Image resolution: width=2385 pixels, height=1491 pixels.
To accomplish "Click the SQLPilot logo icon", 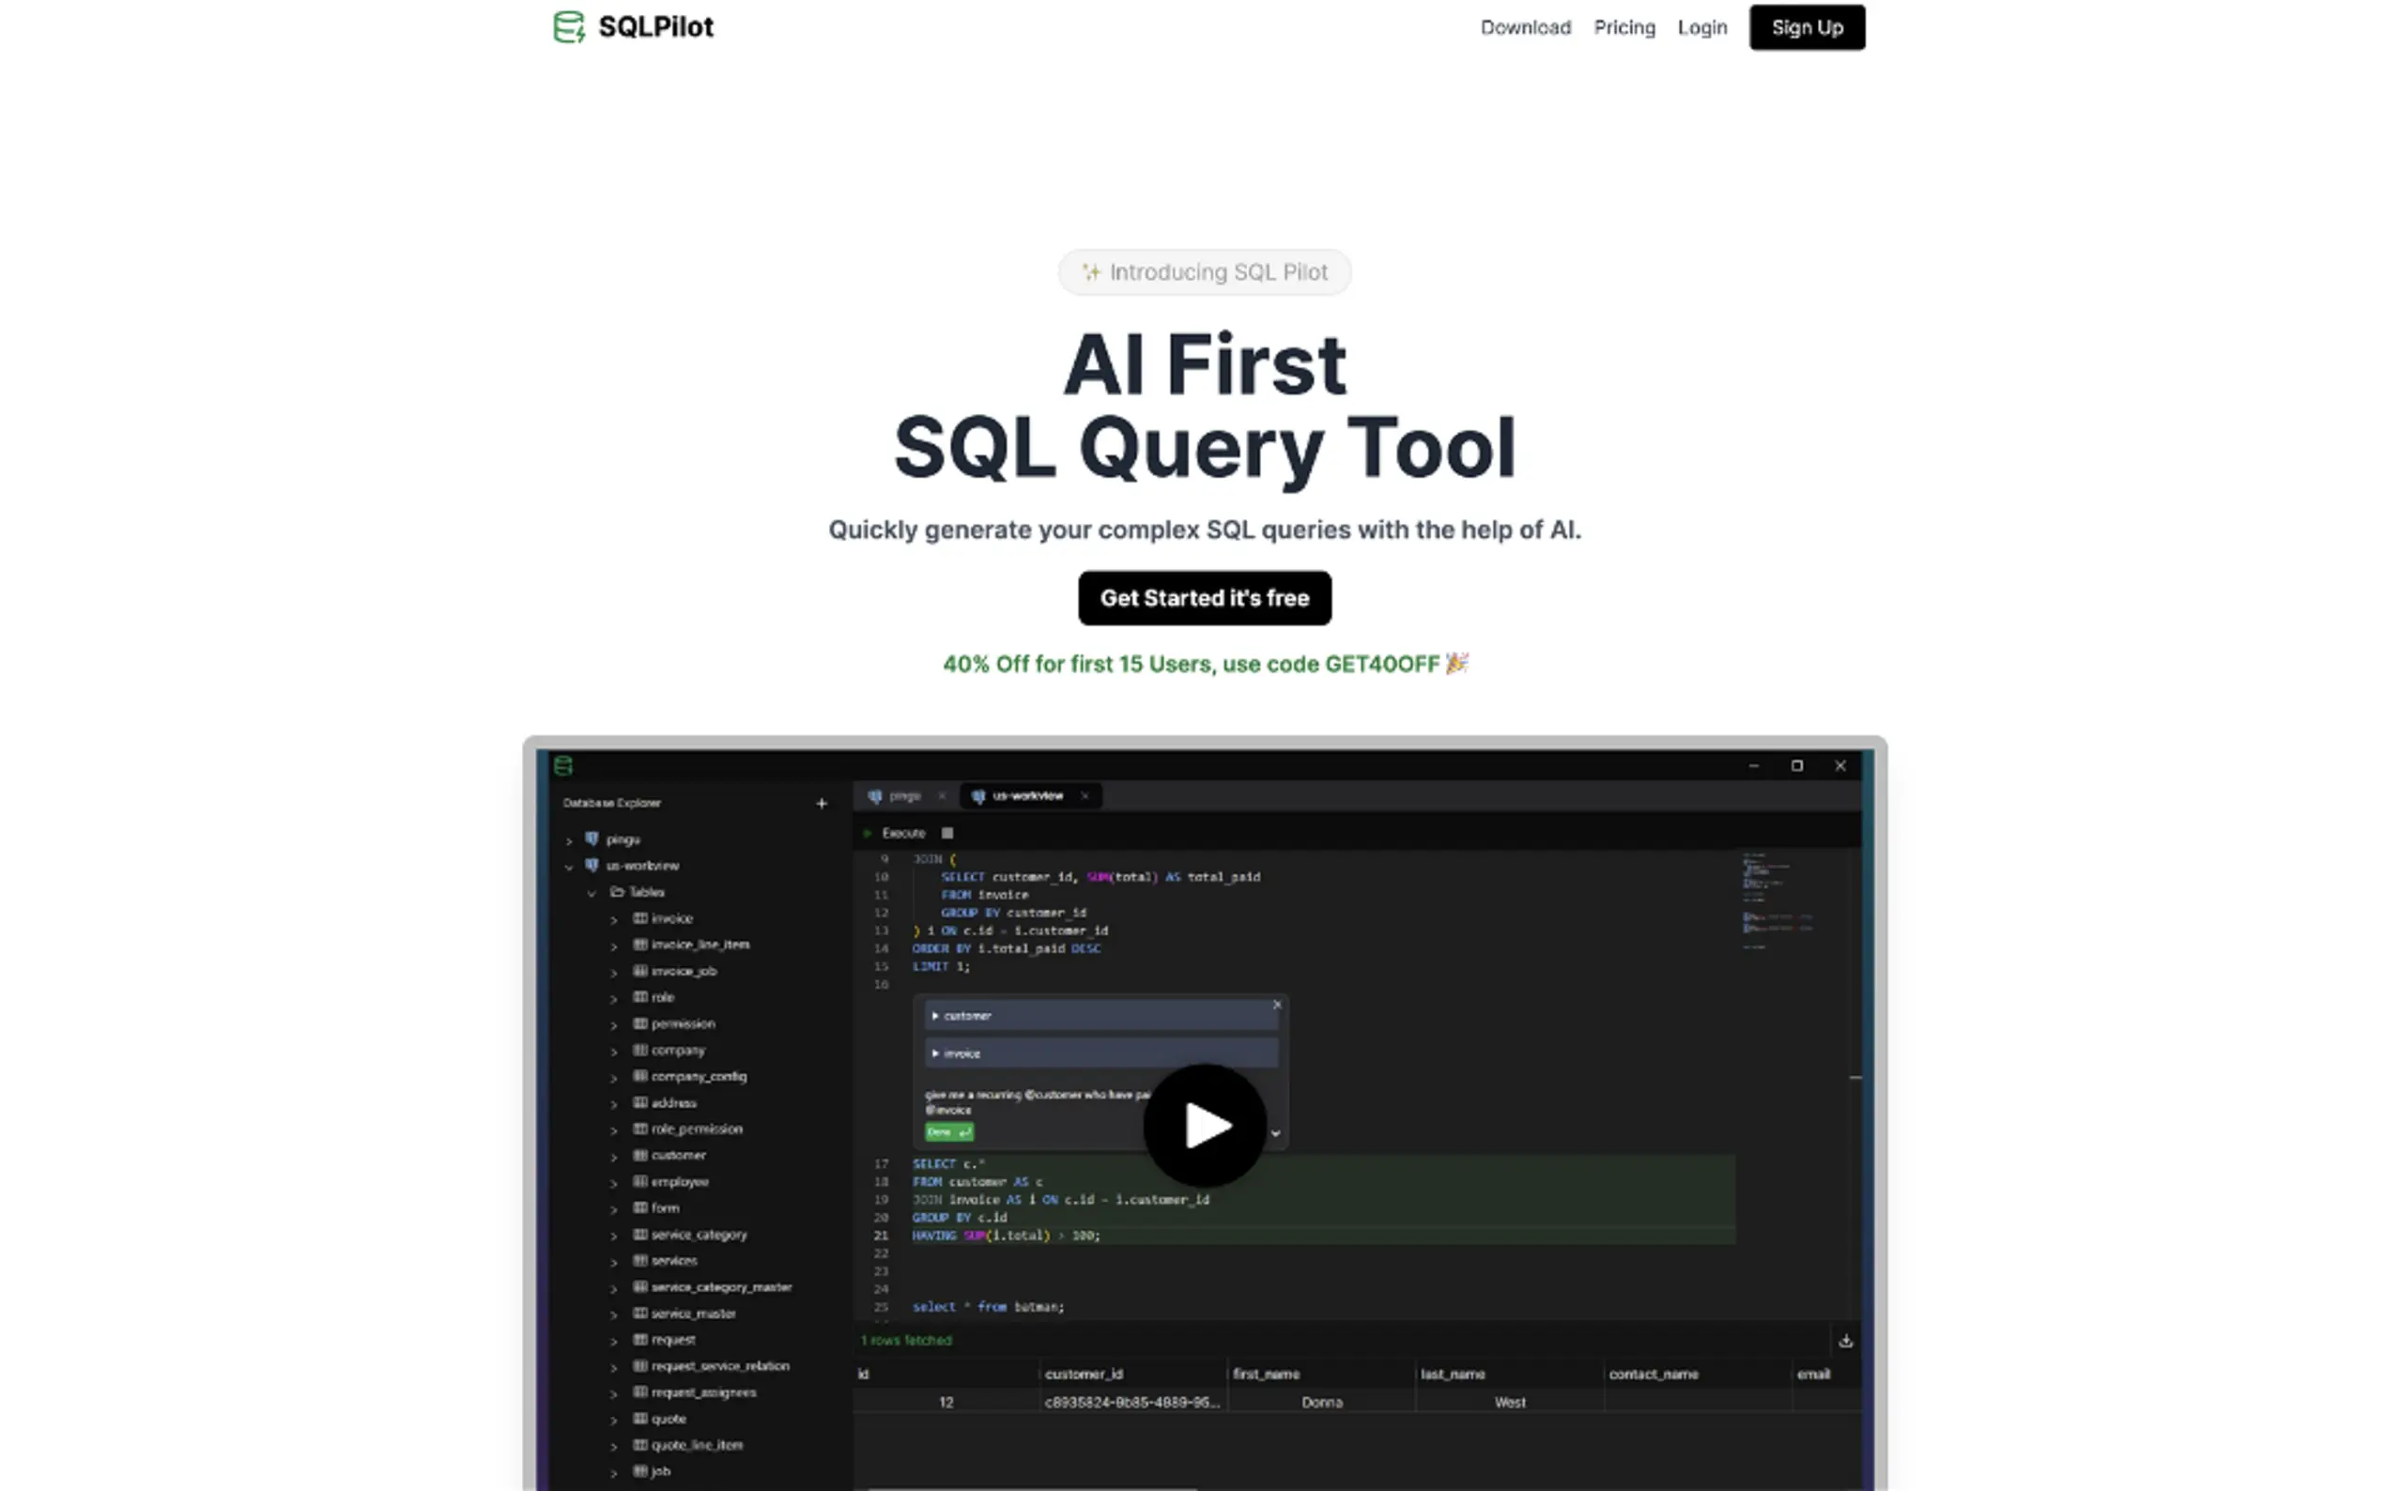I will tap(568, 26).
